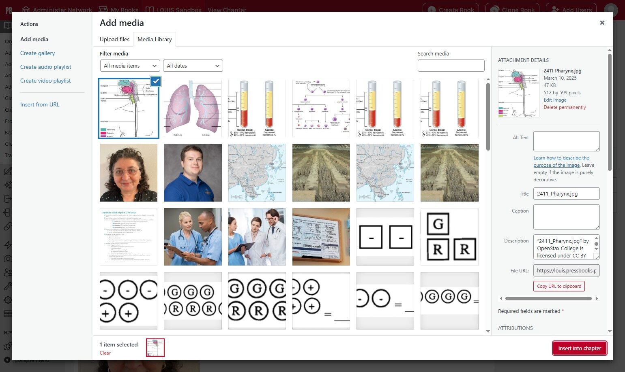Image resolution: width=625 pixels, height=372 pixels.
Task: Switch to the Upload files tab
Action: (115, 39)
